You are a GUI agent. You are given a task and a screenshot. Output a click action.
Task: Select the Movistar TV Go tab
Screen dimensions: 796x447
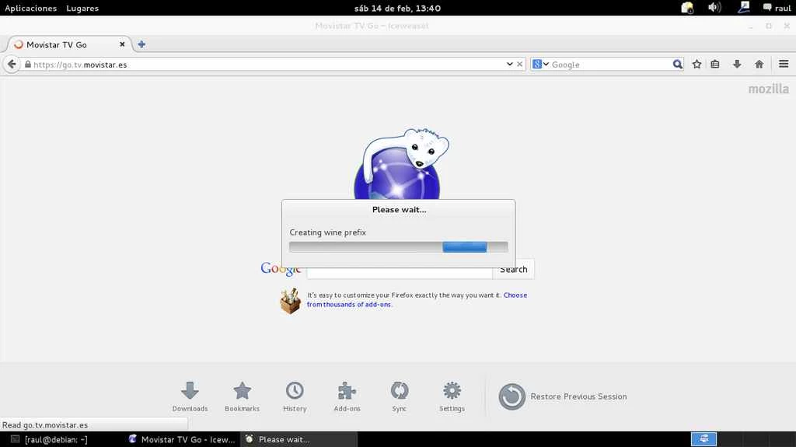tap(69, 44)
